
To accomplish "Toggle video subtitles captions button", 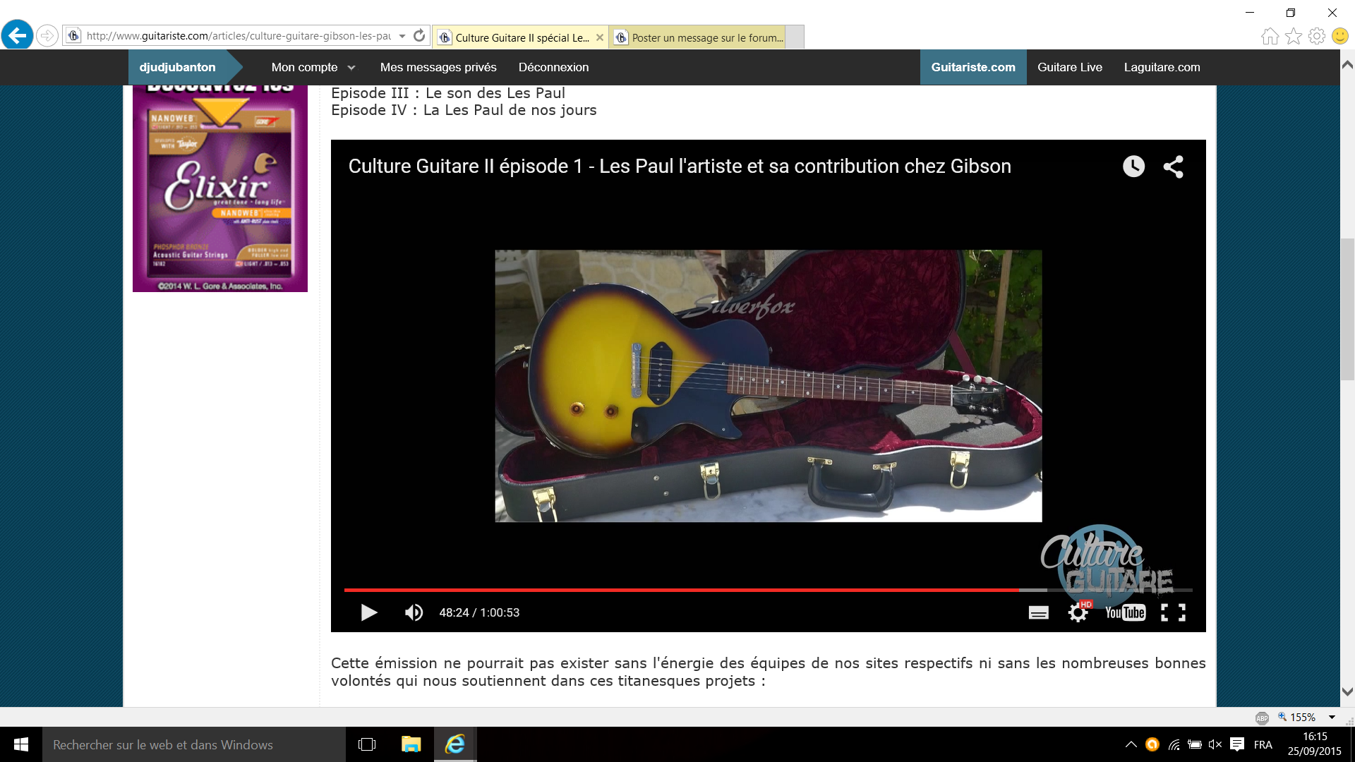I will 1038,612.
